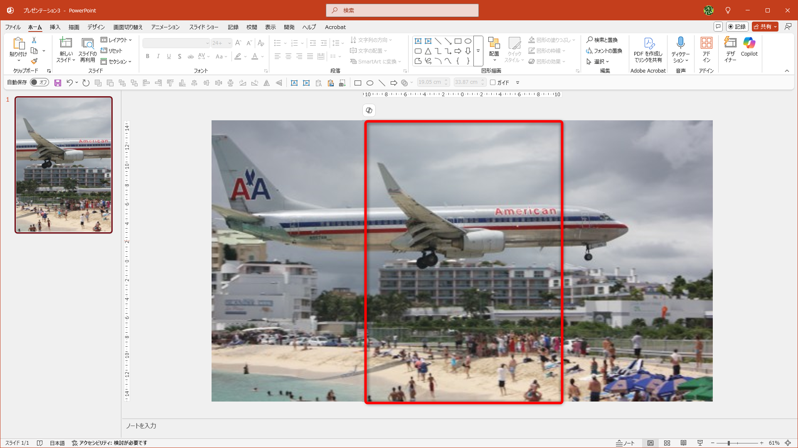Expand the Layout dropdown
Screen dimensions: 798x448
coord(116,40)
